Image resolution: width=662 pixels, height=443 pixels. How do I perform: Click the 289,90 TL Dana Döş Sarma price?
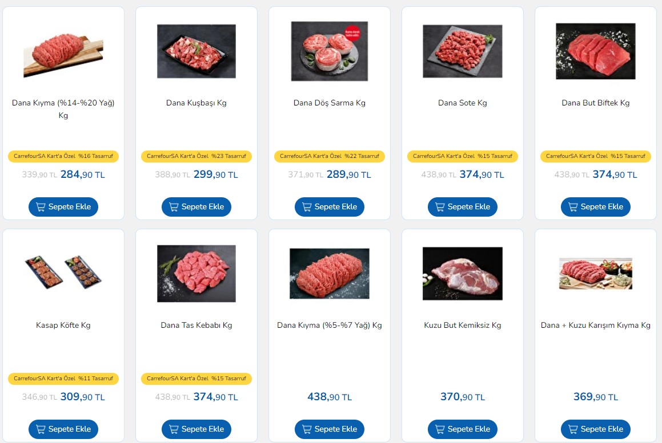tap(349, 174)
